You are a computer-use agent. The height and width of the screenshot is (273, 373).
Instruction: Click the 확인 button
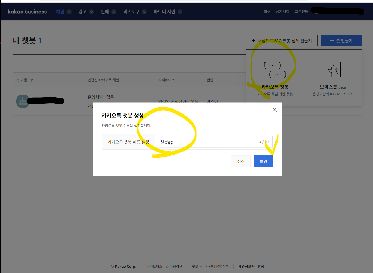tap(263, 161)
